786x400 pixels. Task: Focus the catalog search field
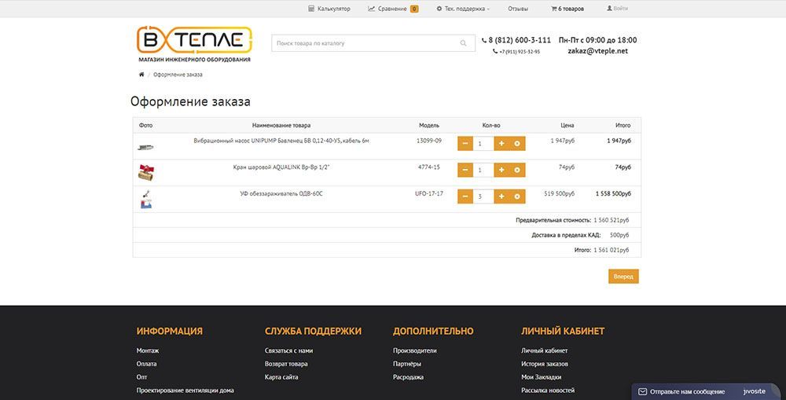(x=363, y=43)
